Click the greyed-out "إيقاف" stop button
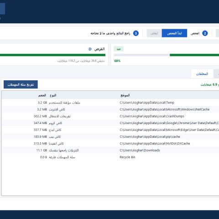This screenshot has width=219, height=219. coord(154,33)
